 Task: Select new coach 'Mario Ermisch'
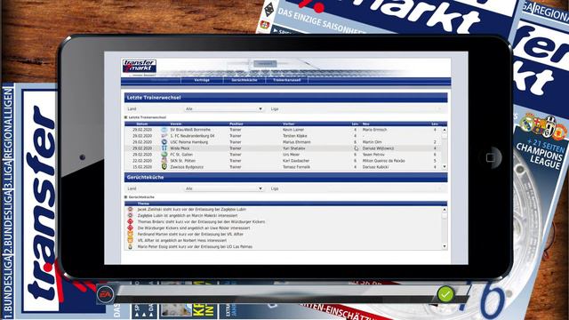(374, 130)
